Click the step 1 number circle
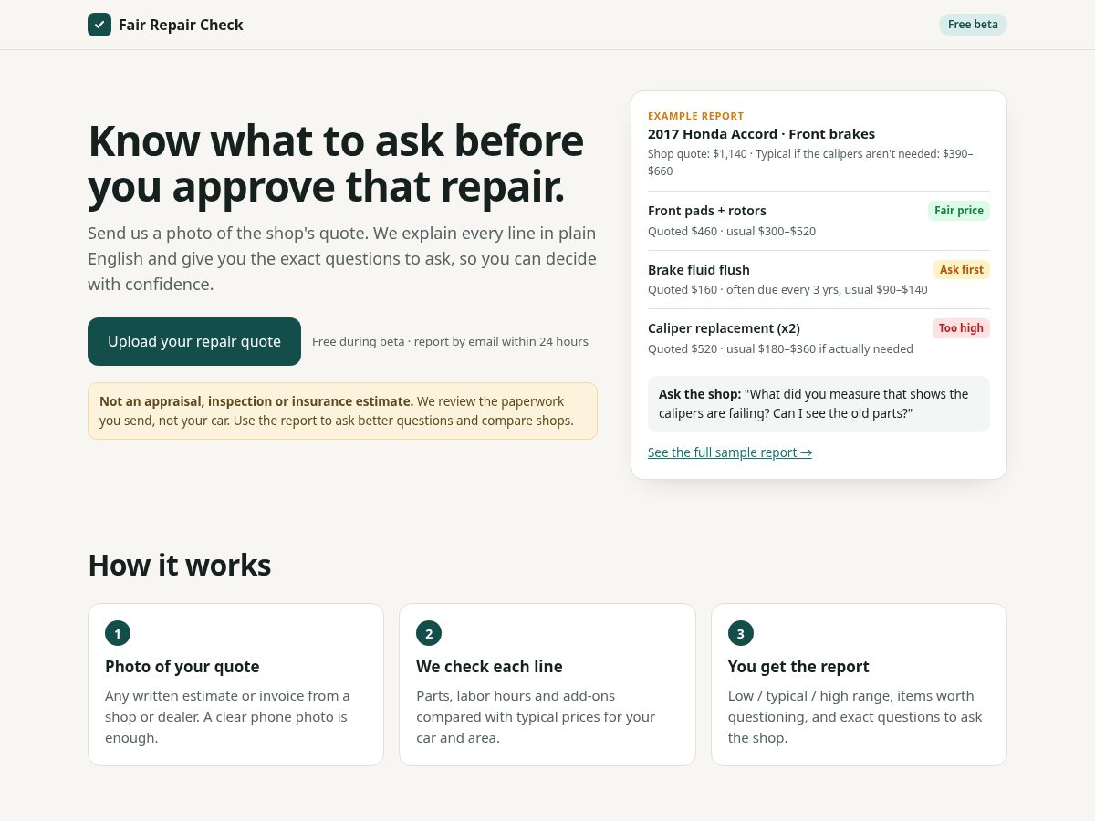This screenshot has height=821, width=1095. 118,633
